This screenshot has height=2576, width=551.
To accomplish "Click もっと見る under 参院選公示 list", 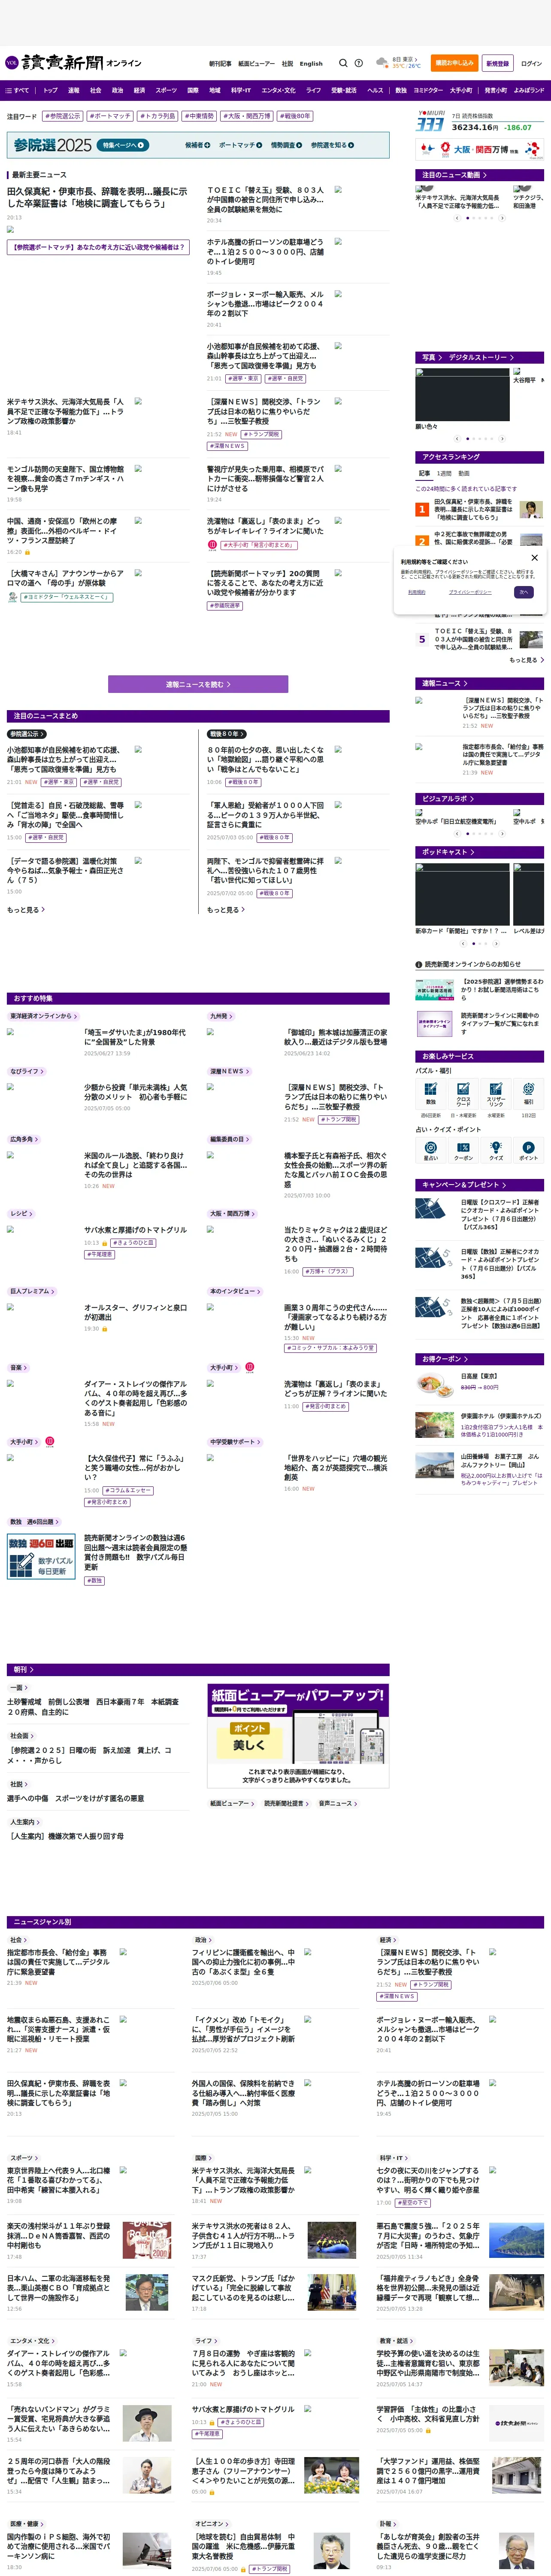I will point(26,910).
